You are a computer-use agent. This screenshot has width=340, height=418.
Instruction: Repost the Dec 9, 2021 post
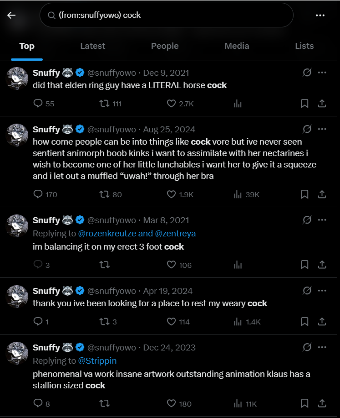pyautogui.click(x=104, y=104)
